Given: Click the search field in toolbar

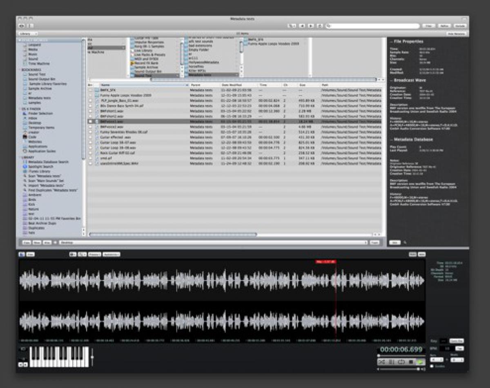Looking at the screenshot, I should click(373, 26).
